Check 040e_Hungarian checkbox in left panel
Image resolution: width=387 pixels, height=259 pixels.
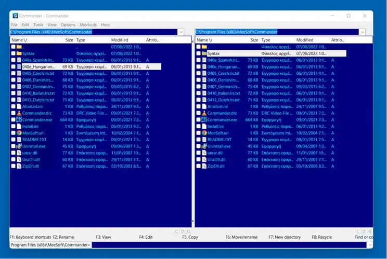pyautogui.click(x=14, y=67)
